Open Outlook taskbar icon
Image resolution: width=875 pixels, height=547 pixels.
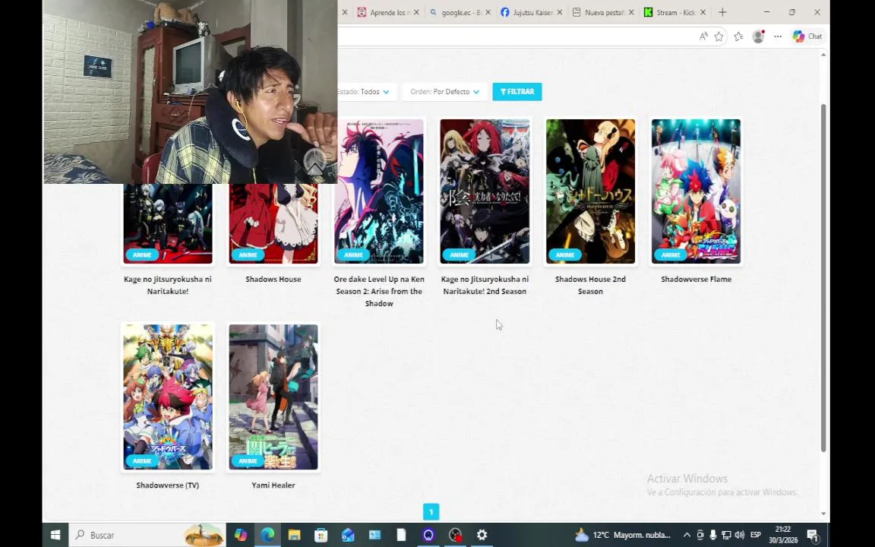point(348,535)
